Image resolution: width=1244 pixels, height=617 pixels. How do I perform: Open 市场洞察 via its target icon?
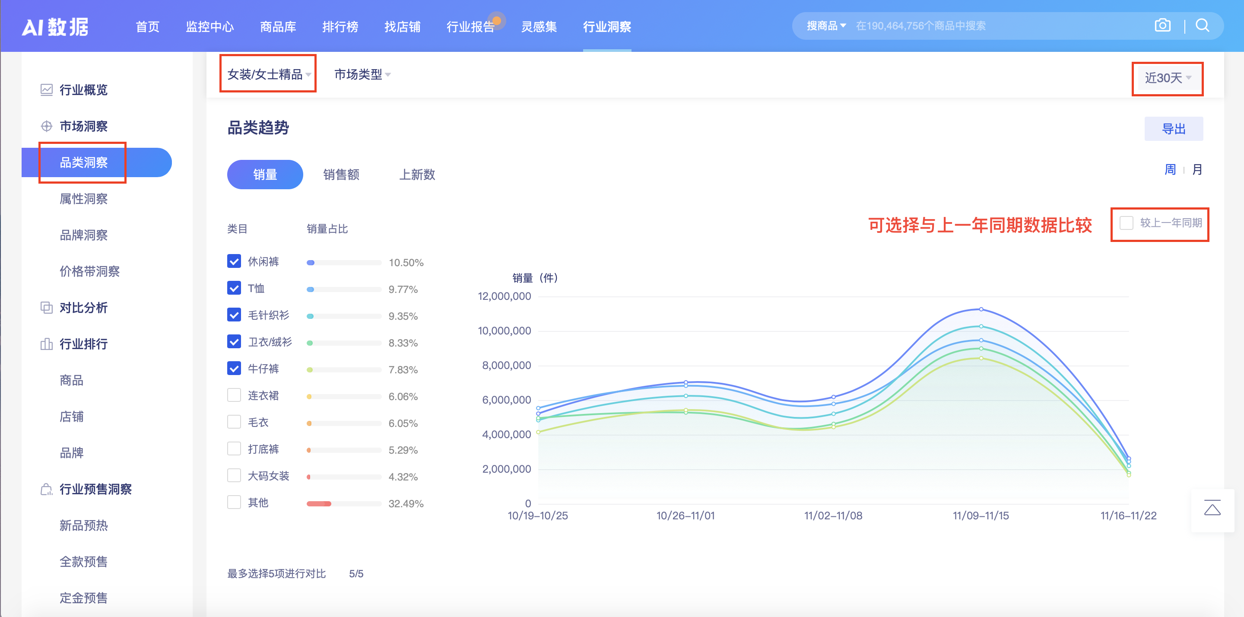tap(46, 126)
